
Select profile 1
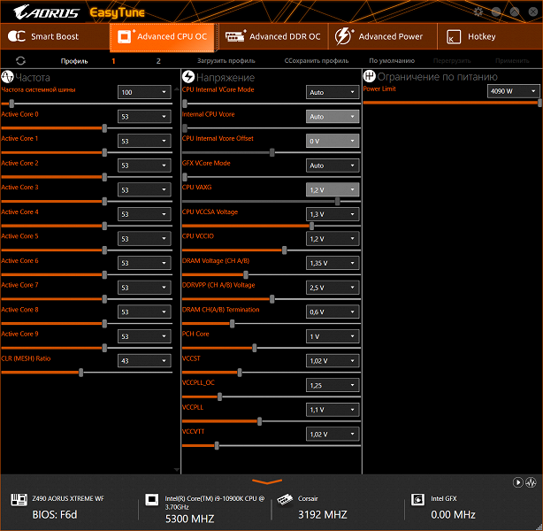(113, 61)
